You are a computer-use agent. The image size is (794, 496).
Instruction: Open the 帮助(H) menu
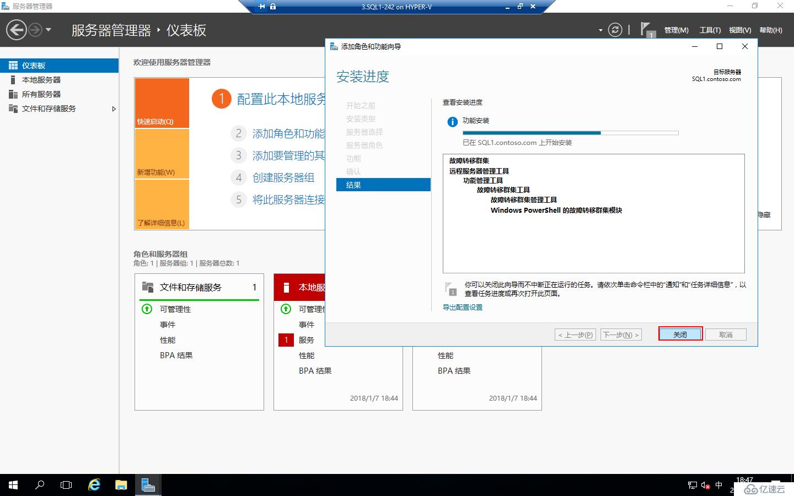click(771, 30)
